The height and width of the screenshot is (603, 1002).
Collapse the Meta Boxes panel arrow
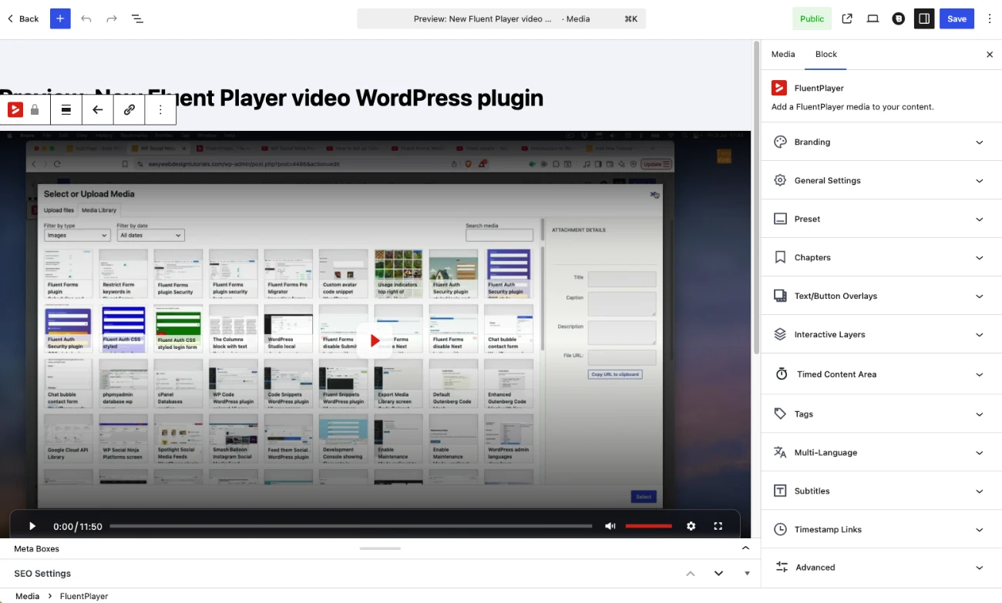[x=745, y=548]
